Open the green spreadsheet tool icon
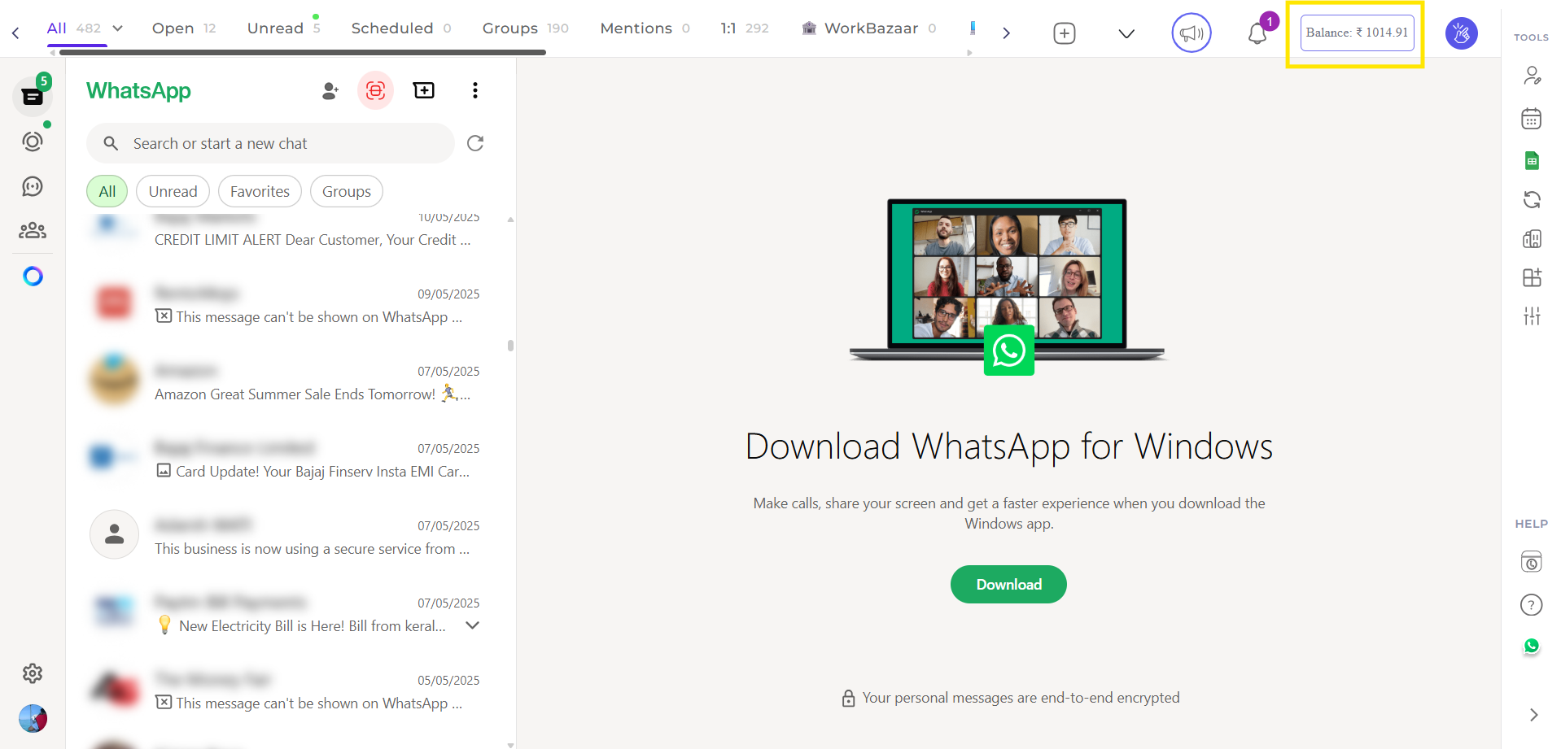Image resolution: width=1561 pixels, height=749 pixels. [1532, 160]
